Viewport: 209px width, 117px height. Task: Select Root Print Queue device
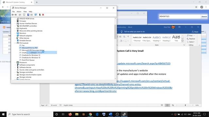pyautogui.click(x=28, y=60)
